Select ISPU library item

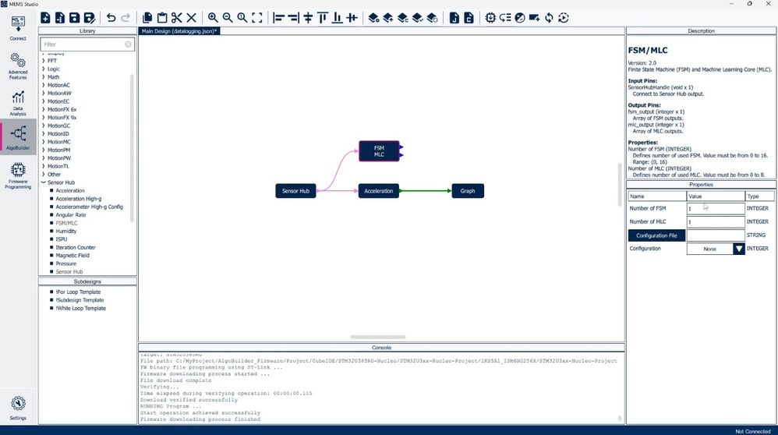[61, 239]
